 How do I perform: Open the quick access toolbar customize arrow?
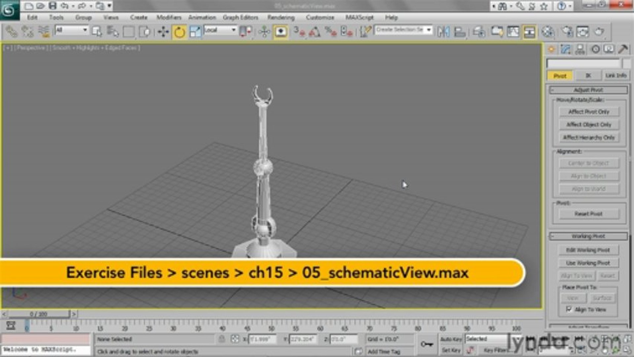(x=109, y=6)
